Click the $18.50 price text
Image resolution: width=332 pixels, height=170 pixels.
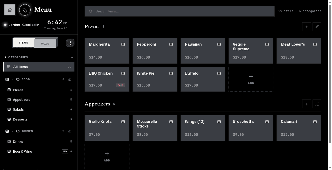coord(287,57)
